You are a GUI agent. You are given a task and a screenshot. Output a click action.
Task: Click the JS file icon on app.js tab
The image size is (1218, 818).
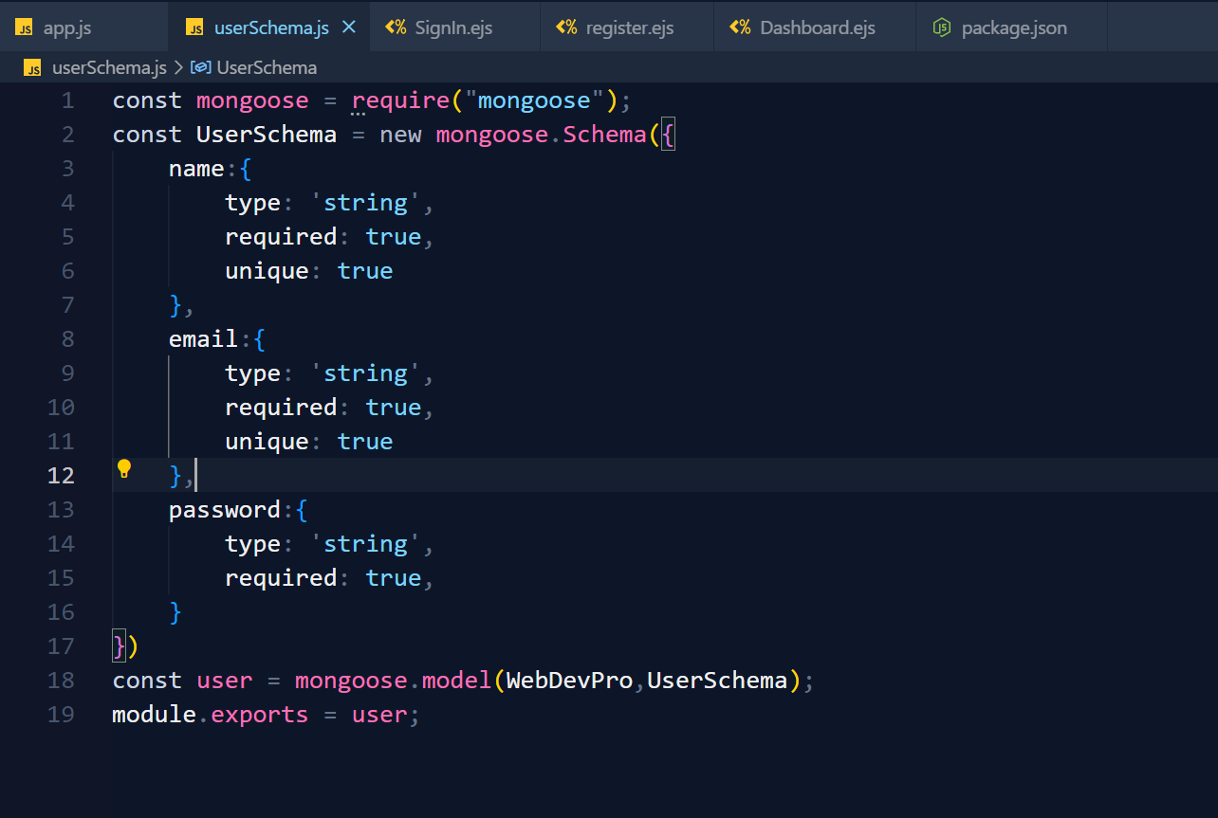[25, 28]
